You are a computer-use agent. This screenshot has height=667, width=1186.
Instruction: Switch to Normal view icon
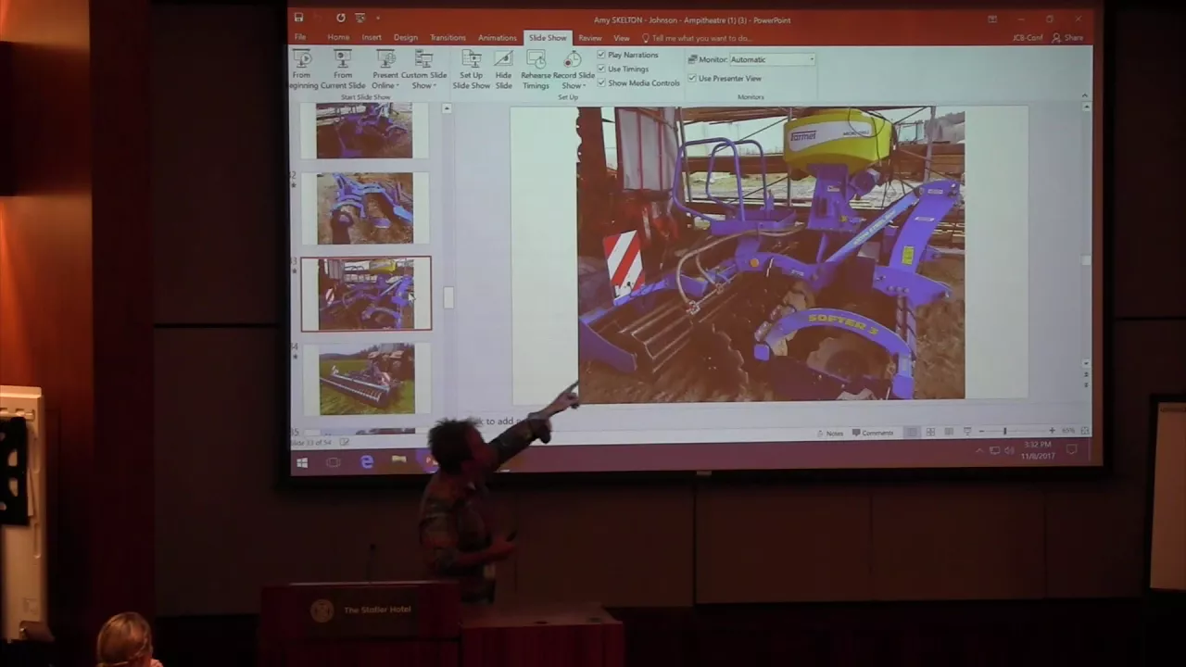(x=913, y=432)
